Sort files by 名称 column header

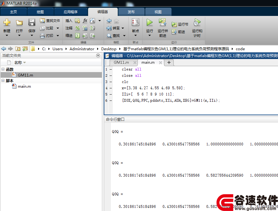pyautogui.click(x=20, y=62)
